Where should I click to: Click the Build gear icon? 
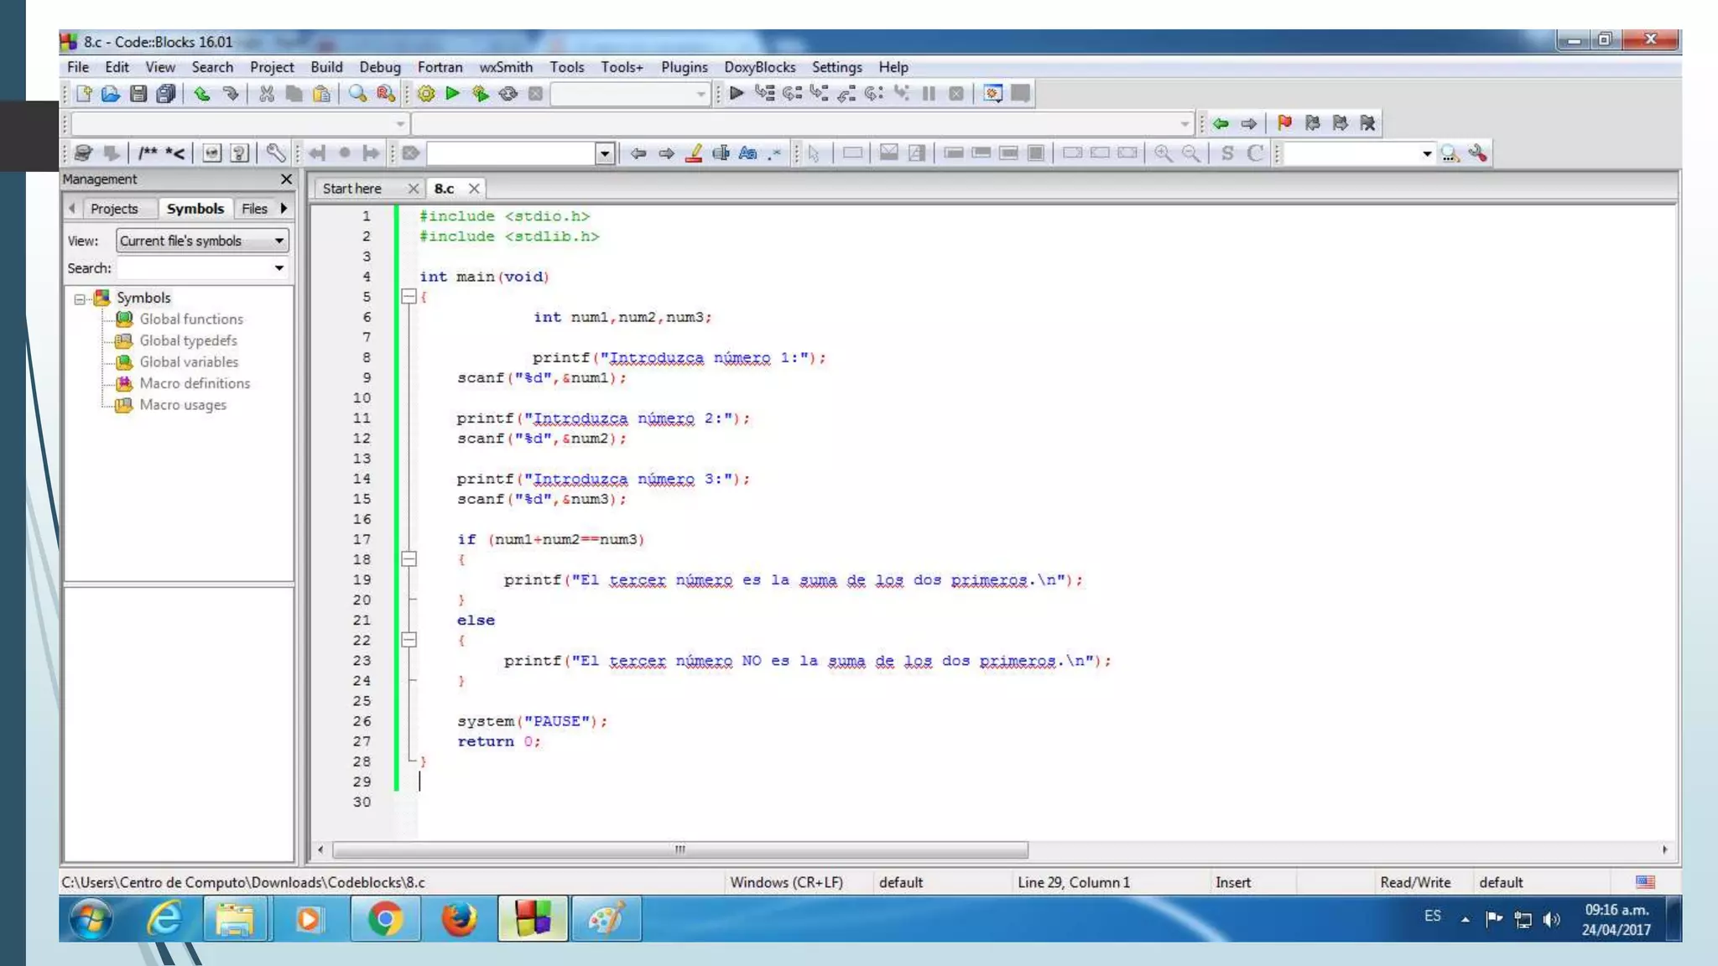(426, 94)
